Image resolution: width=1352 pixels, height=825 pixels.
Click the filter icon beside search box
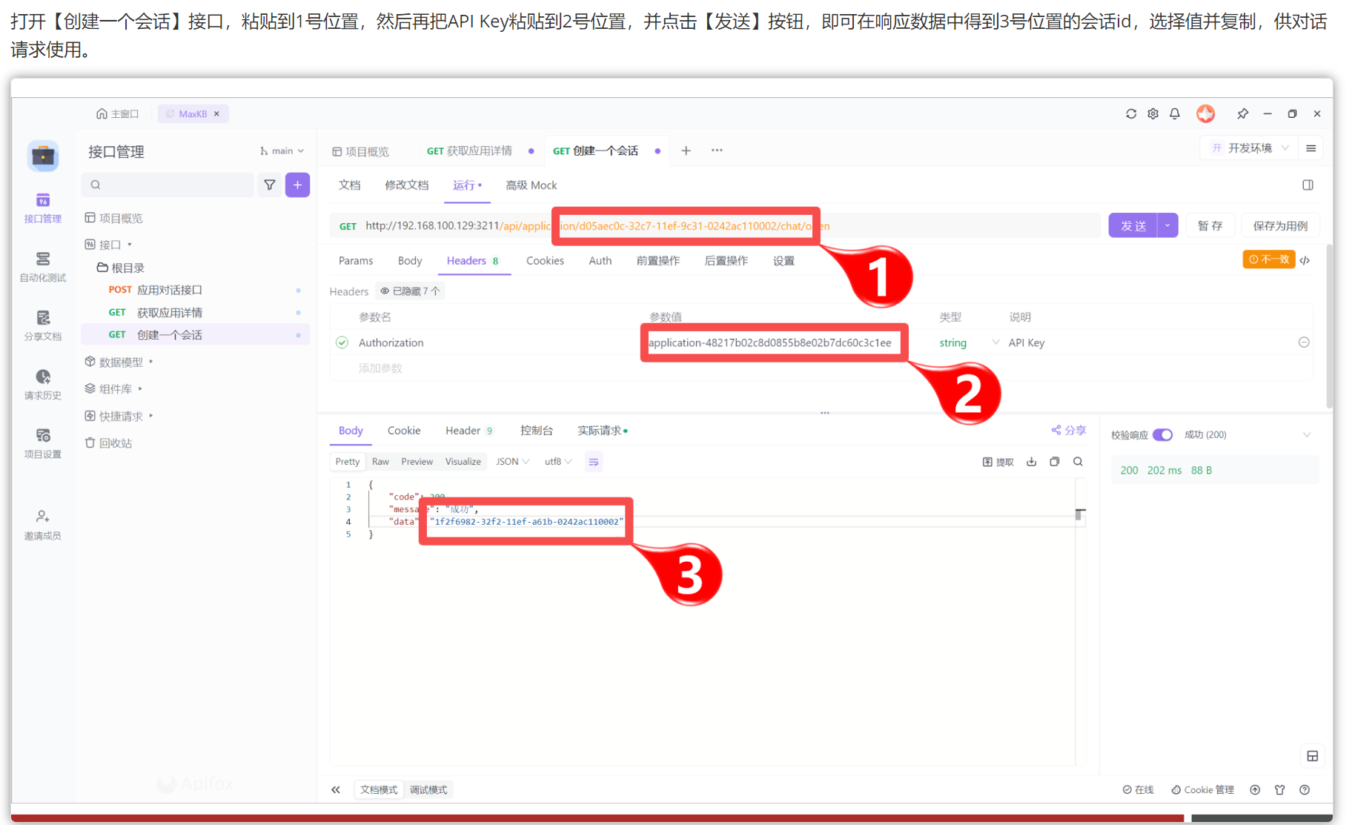point(270,185)
